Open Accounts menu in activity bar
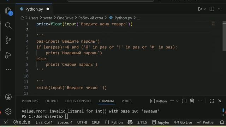 8,97
